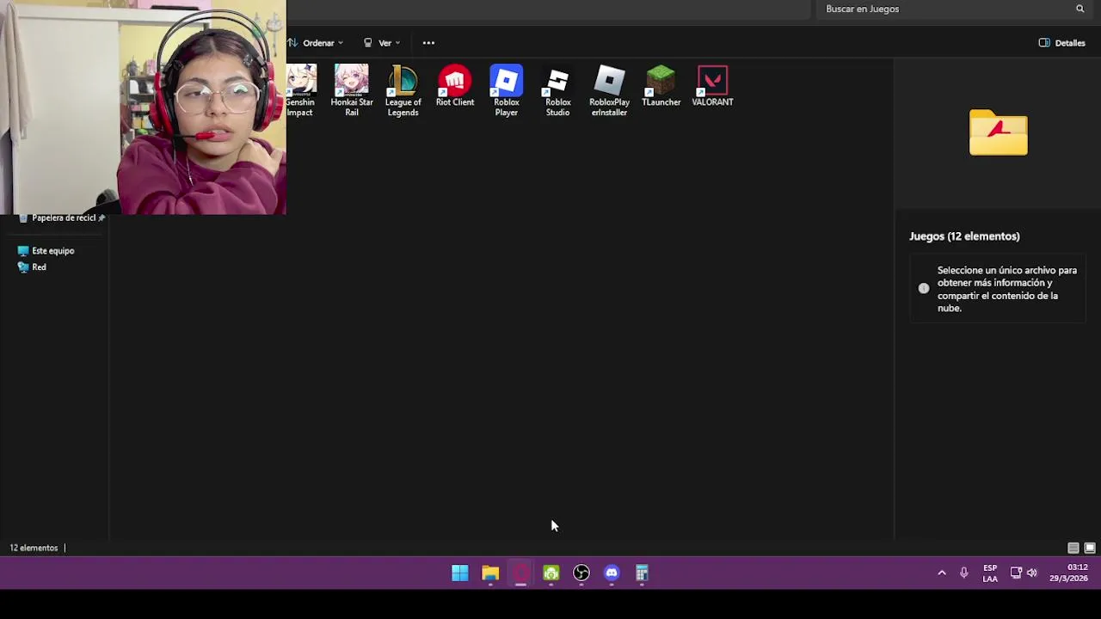Viewport: 1101px width, 619px height.
Task: Select the Riot Client icon
Action: [455, 87]
